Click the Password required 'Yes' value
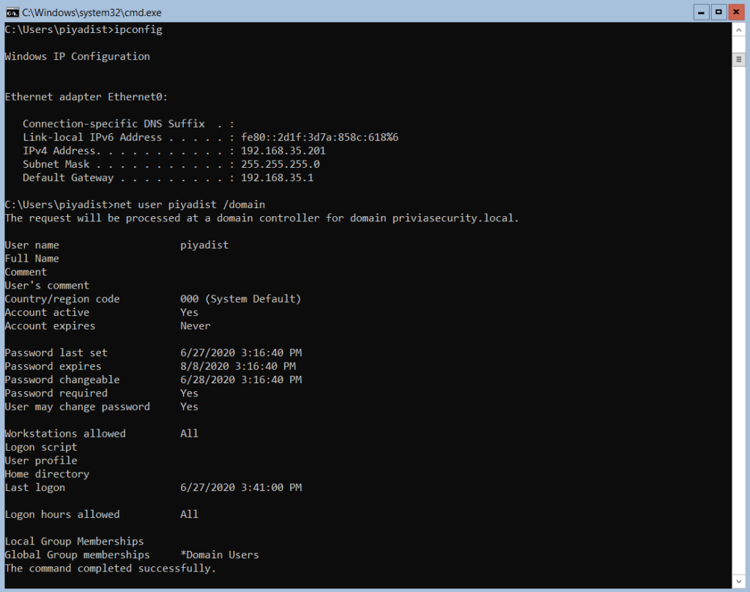 pyautogui.click(x=189, y=393)
